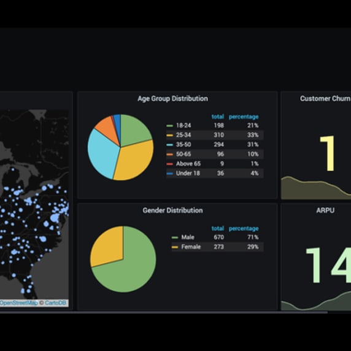The image size is (351, 351).
Task: Click the light blue 35-50 color swatch
Action: 170,145
